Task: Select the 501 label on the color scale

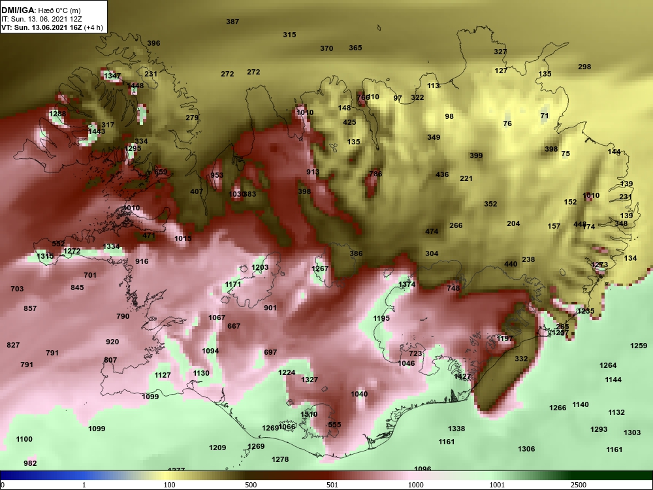Action: (x=332, y=485)
